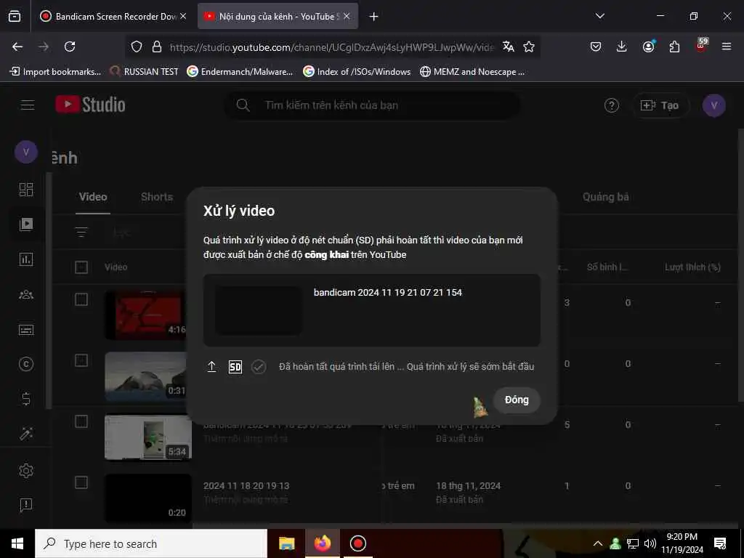
Task: Click video title bandicam 2024 11 19 21 07 21 154
Action: tap(388, 292)
